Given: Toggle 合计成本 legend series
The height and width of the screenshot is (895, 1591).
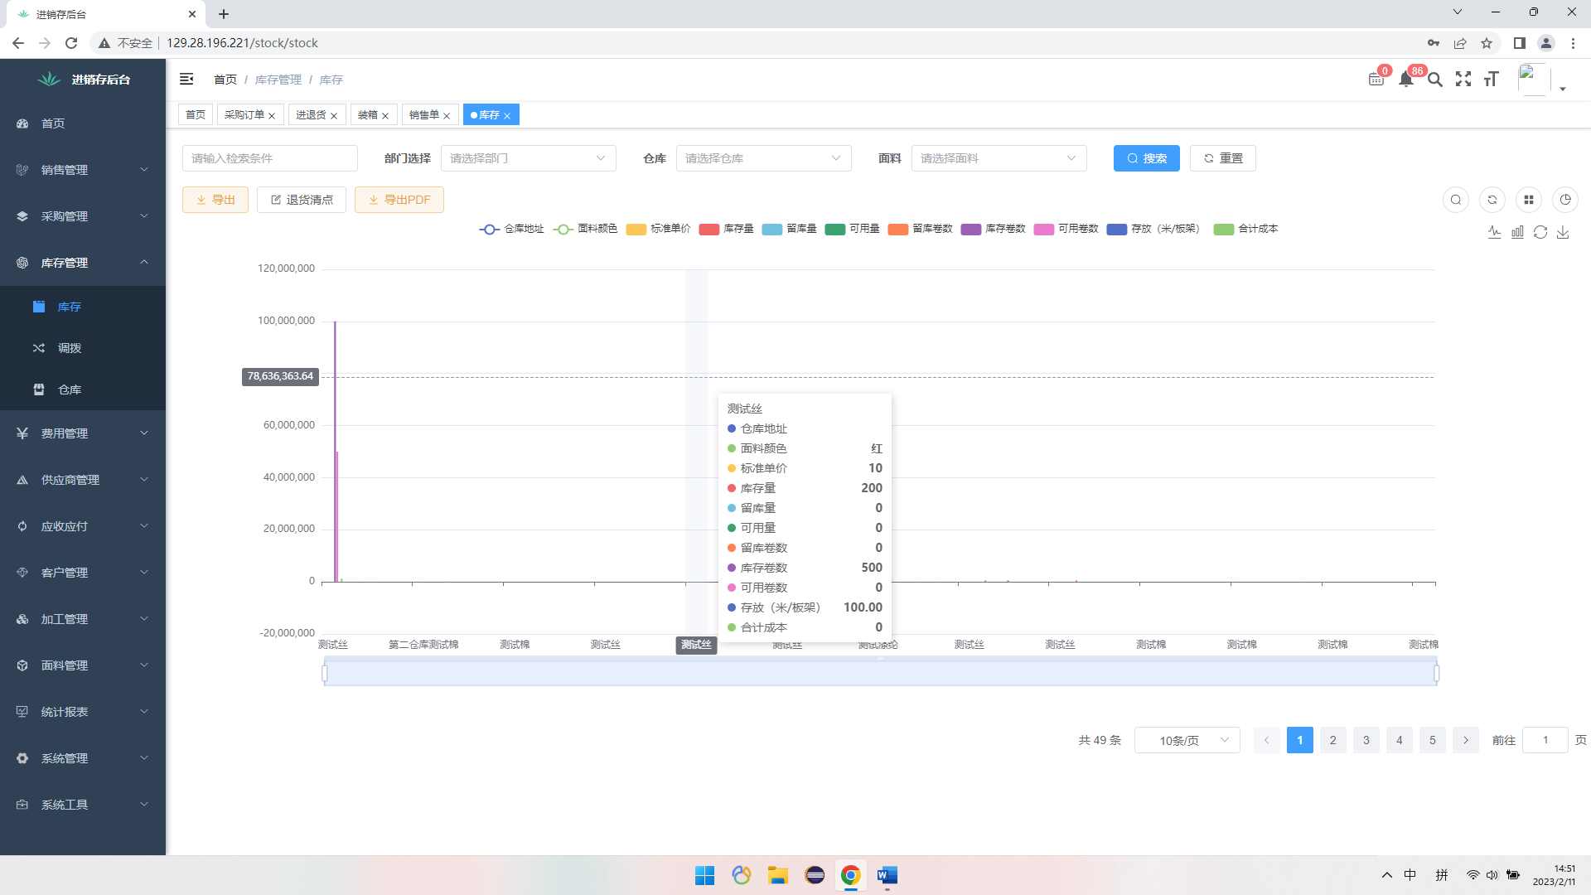Looking at the screenshot, I should (x=1245, y=230).
